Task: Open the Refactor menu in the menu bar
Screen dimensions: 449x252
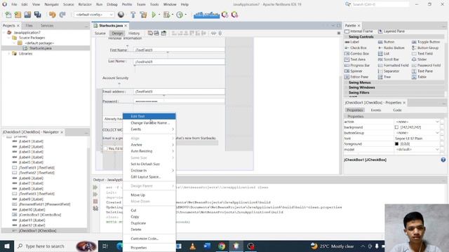Action: click(x=85, y=4)
